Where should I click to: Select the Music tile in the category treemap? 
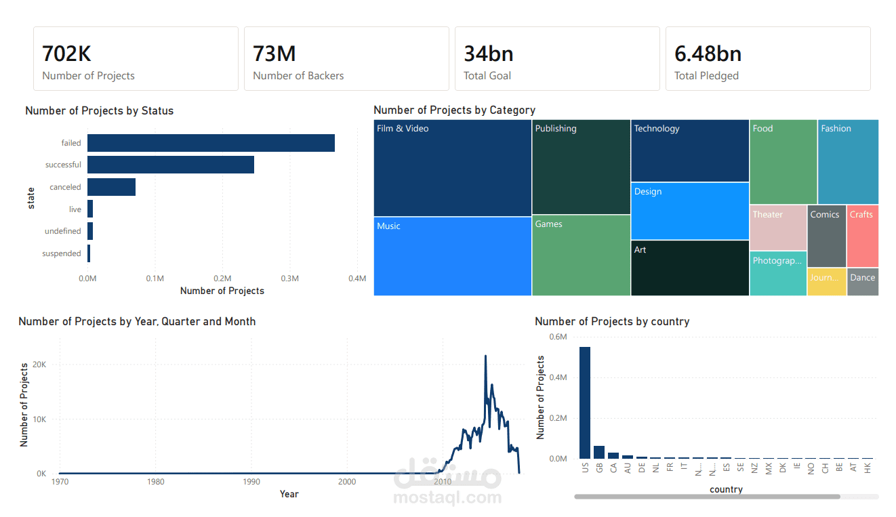pos(451,257)
